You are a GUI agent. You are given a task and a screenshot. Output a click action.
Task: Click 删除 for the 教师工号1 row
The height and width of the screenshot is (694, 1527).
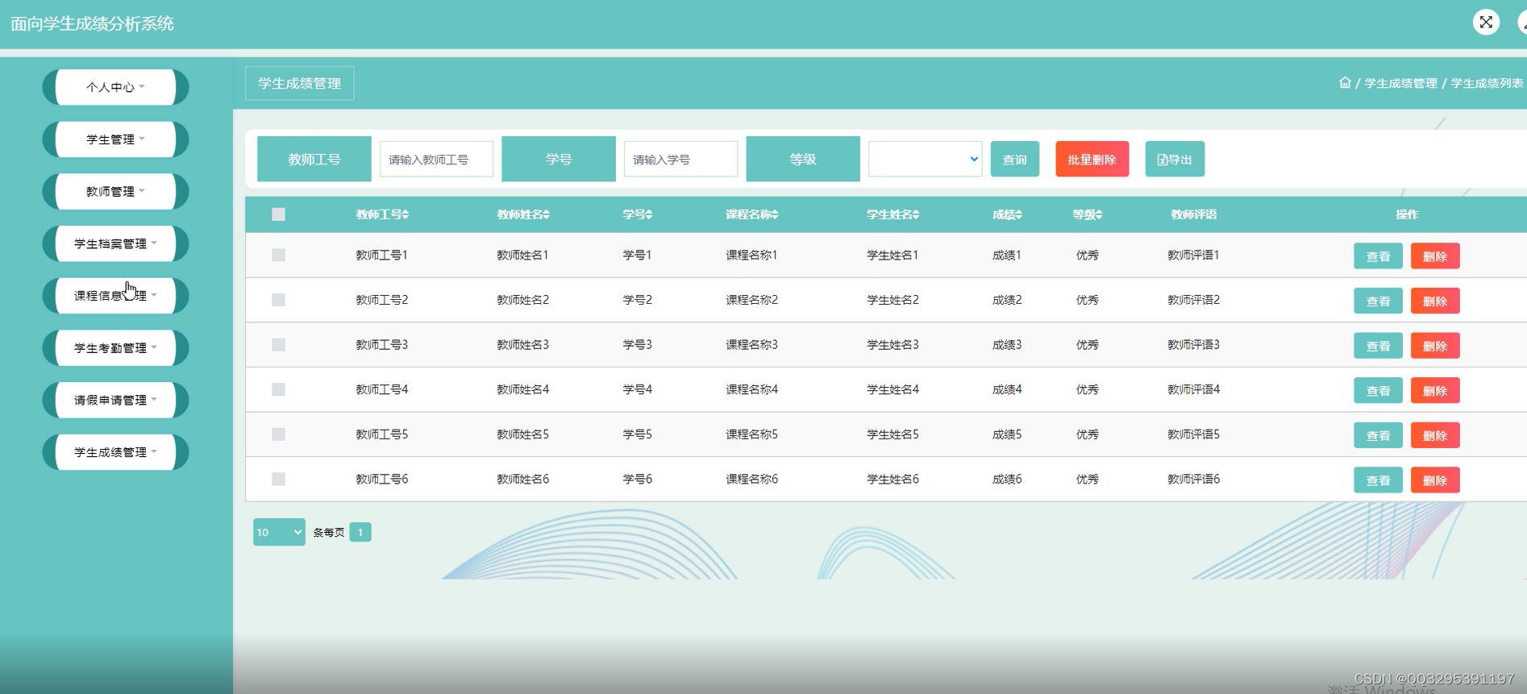(1435, 256)
